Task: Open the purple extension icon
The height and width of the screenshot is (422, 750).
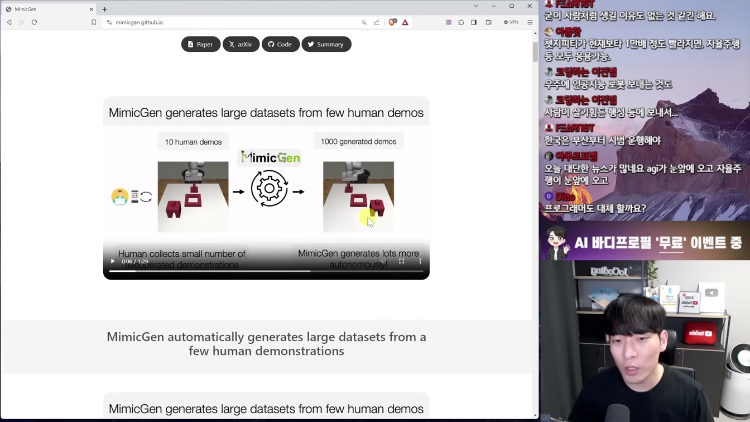Action: click(x=449, y=22)
